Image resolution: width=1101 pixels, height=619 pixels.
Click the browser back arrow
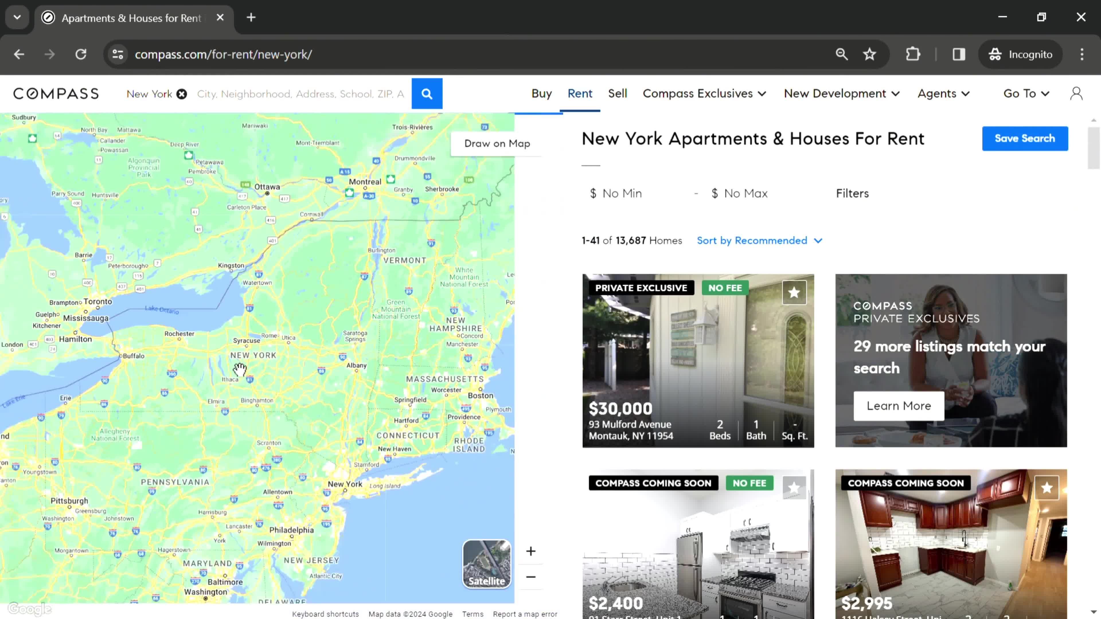click(19, 54)
